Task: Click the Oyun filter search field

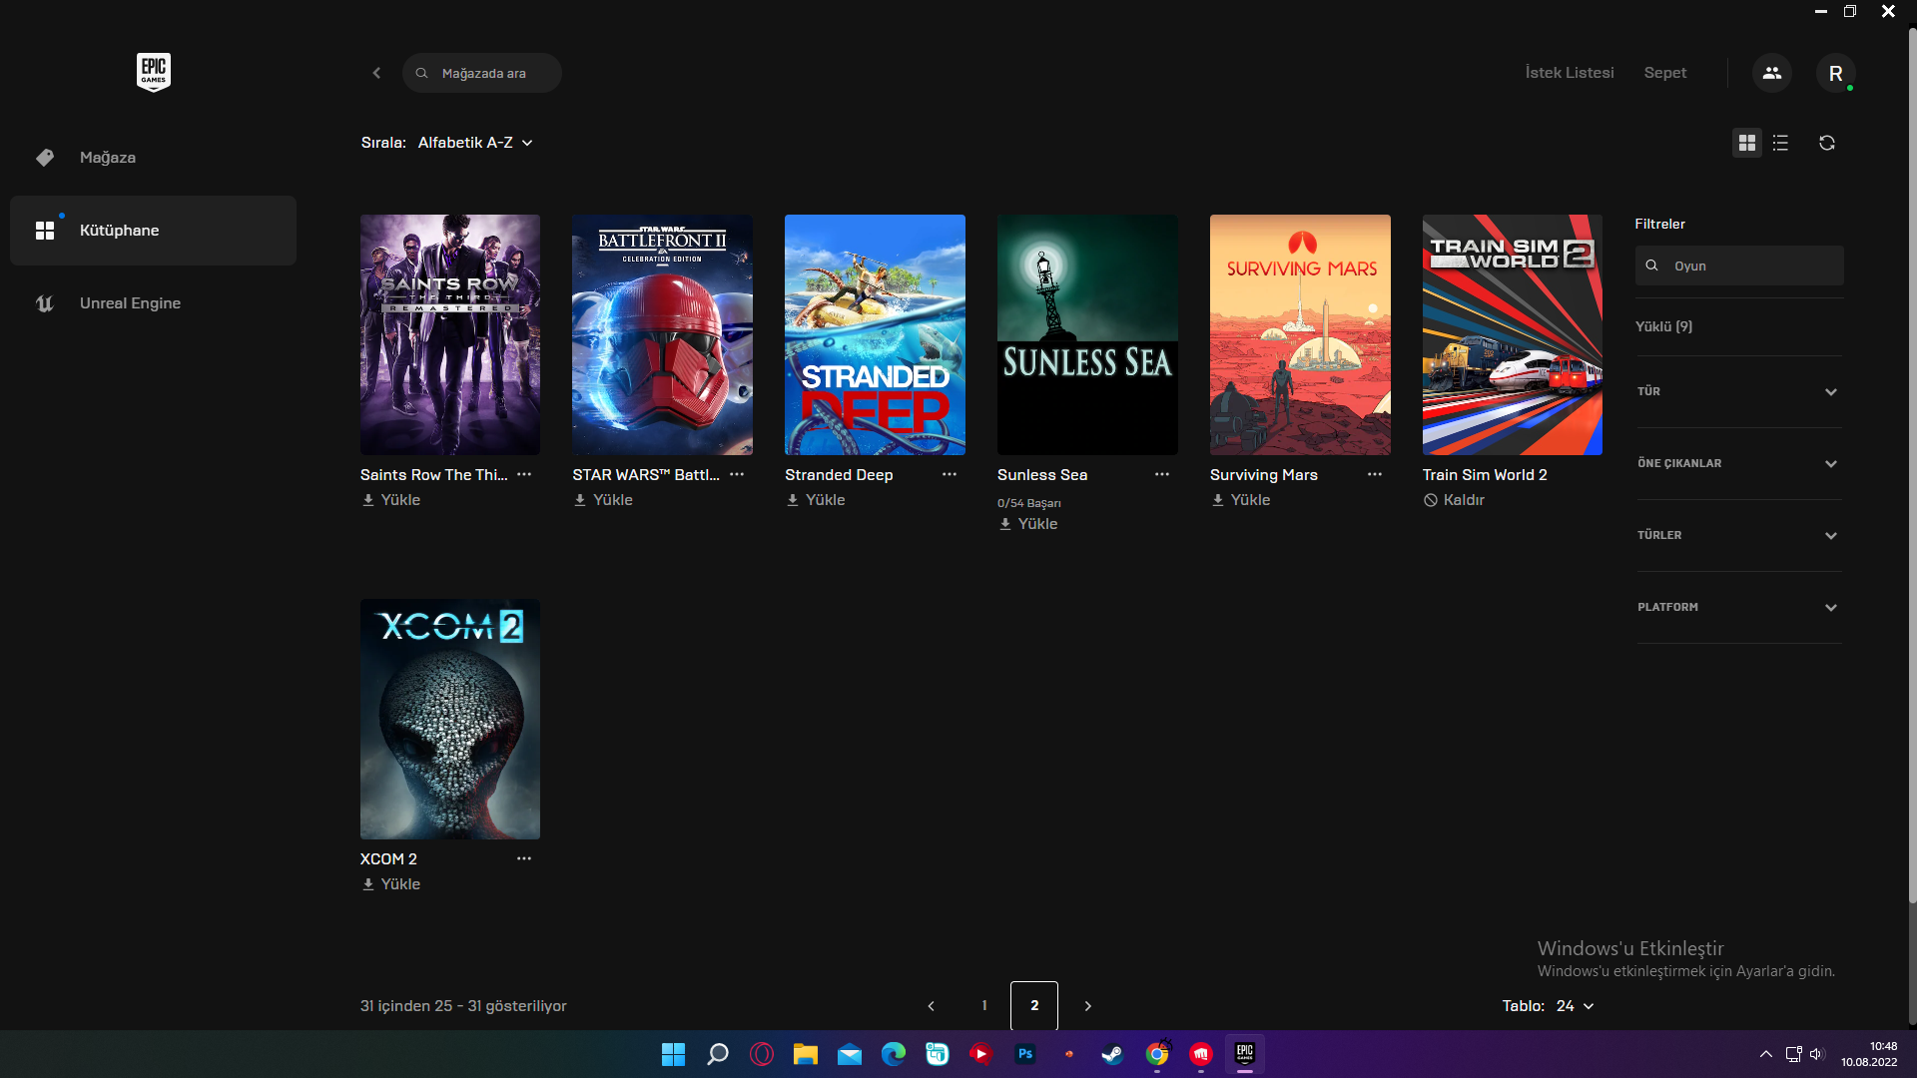Action: (1739, 266)
